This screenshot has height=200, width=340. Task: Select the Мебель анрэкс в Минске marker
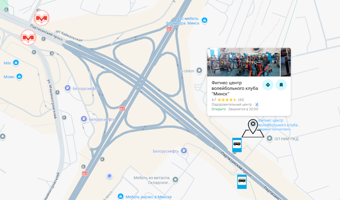coord(121,196)
